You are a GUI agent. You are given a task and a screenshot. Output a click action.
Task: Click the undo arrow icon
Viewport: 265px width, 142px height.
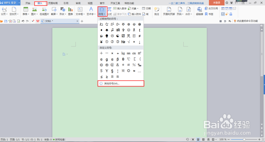click(23, 21)
